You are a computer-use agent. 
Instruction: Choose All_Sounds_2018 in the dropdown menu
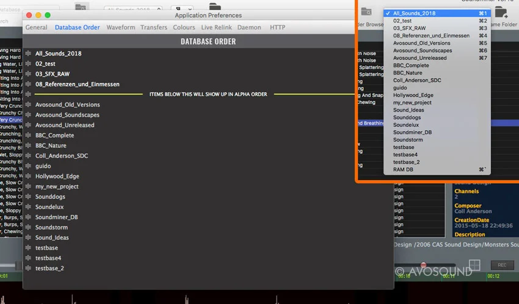point(437,13)
